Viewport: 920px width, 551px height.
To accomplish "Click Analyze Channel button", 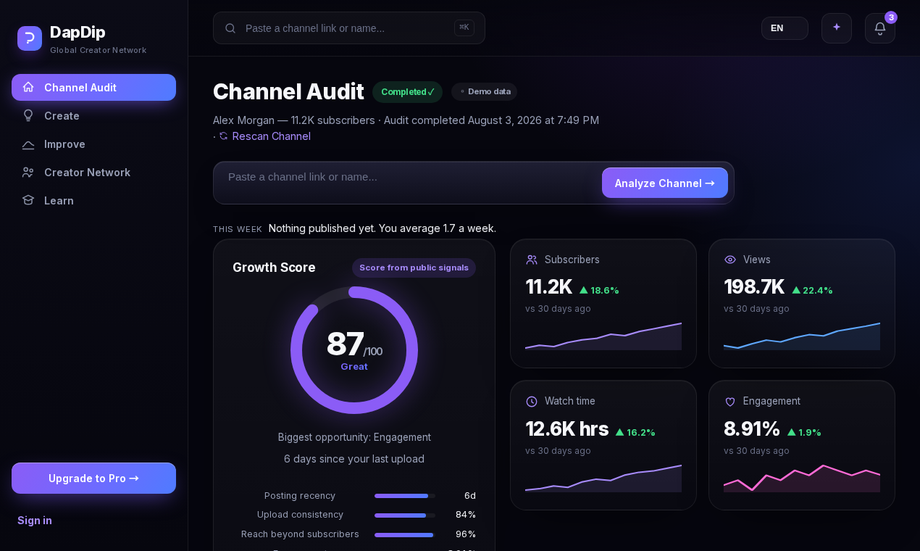I will pos(665,183).
